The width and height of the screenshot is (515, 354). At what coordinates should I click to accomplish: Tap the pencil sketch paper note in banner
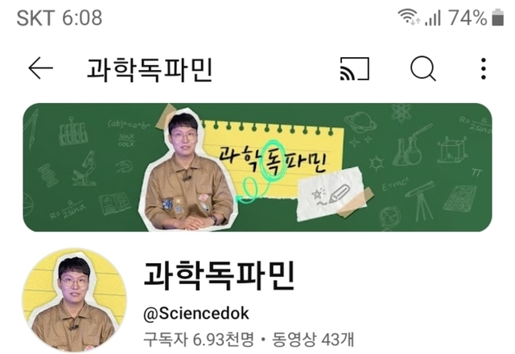[332, 194]
